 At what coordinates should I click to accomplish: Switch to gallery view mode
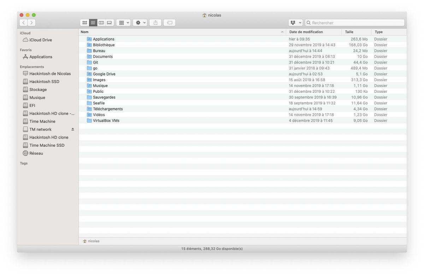point(110,23)
